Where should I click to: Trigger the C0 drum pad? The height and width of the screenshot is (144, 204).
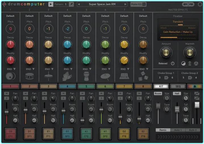pos(11,134)
